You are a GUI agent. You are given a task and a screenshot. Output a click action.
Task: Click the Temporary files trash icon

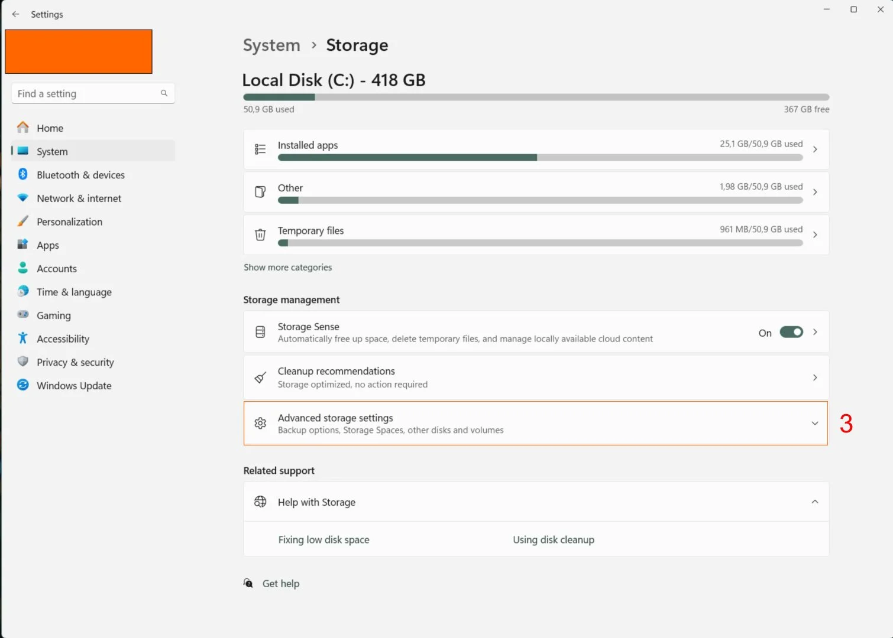(260, 235)
